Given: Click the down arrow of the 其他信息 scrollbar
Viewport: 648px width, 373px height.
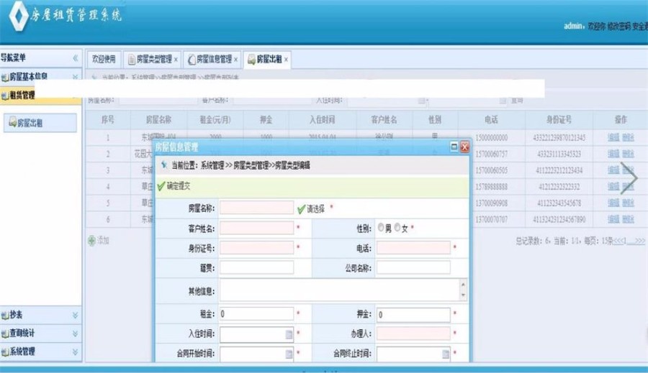Looking at the screenshot, I should point(463,295).
